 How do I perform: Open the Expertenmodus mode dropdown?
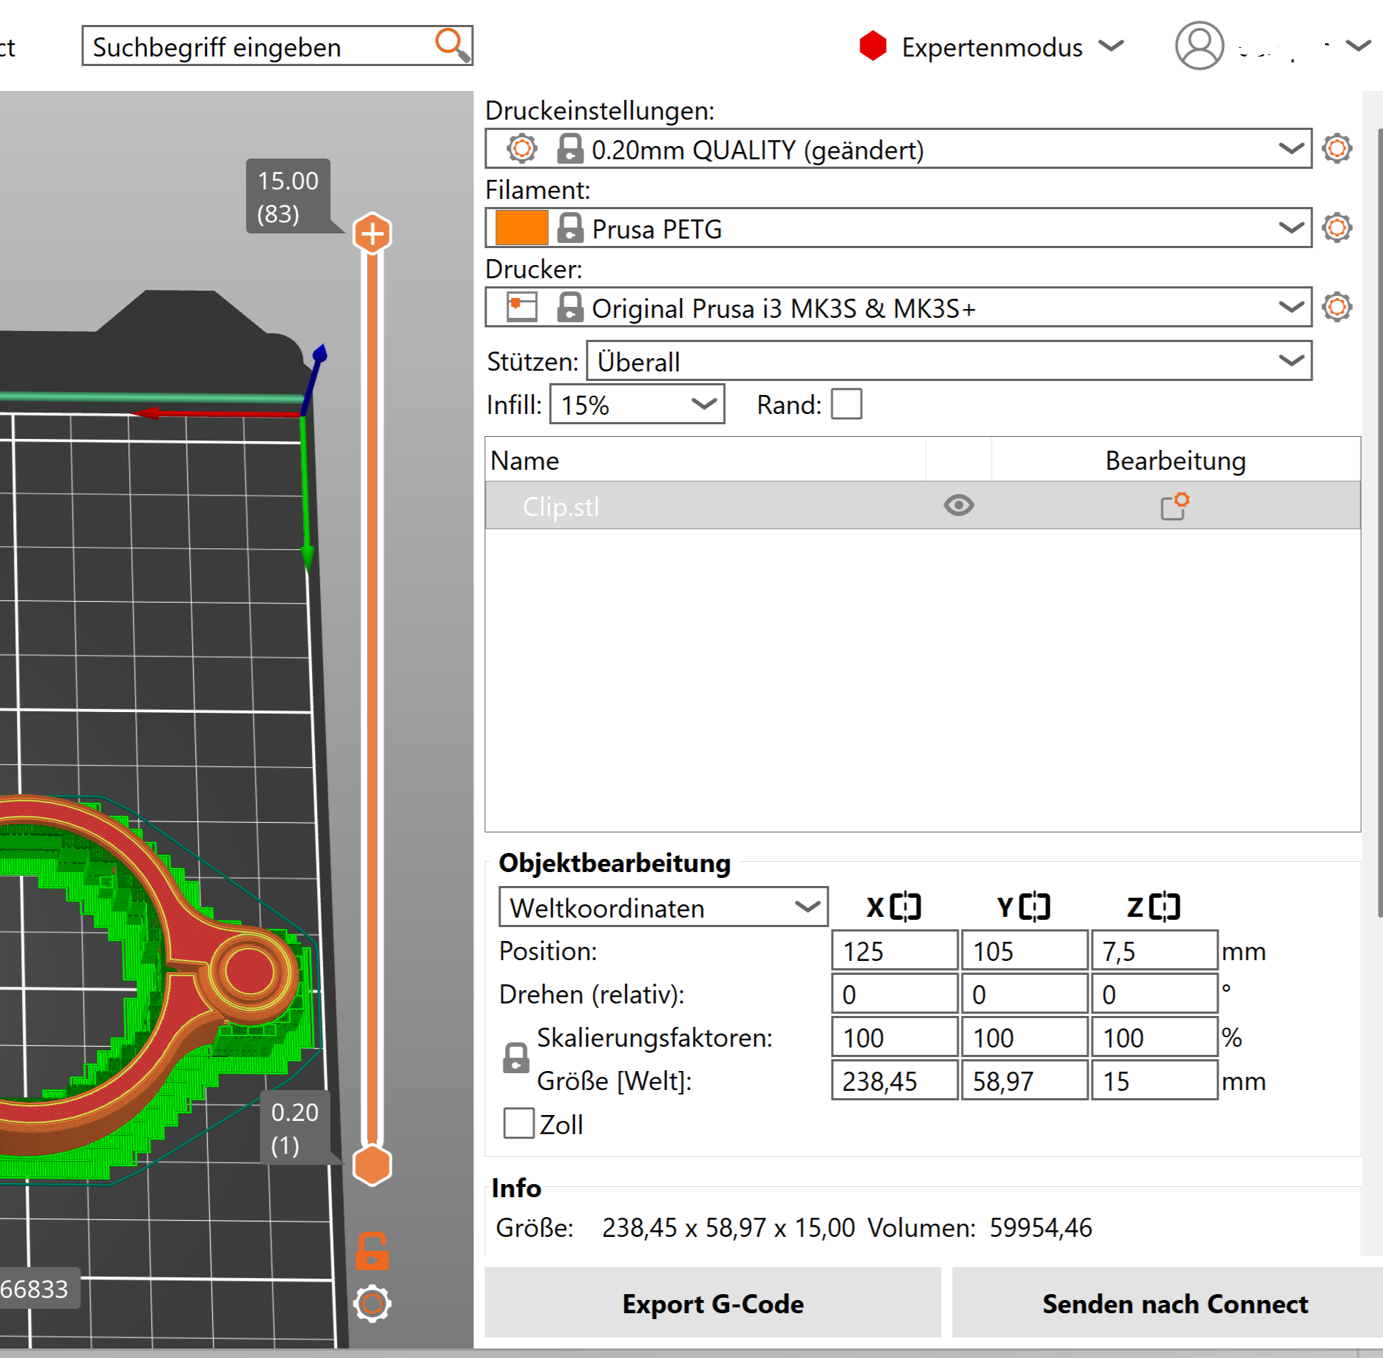tap(1111, 46)
